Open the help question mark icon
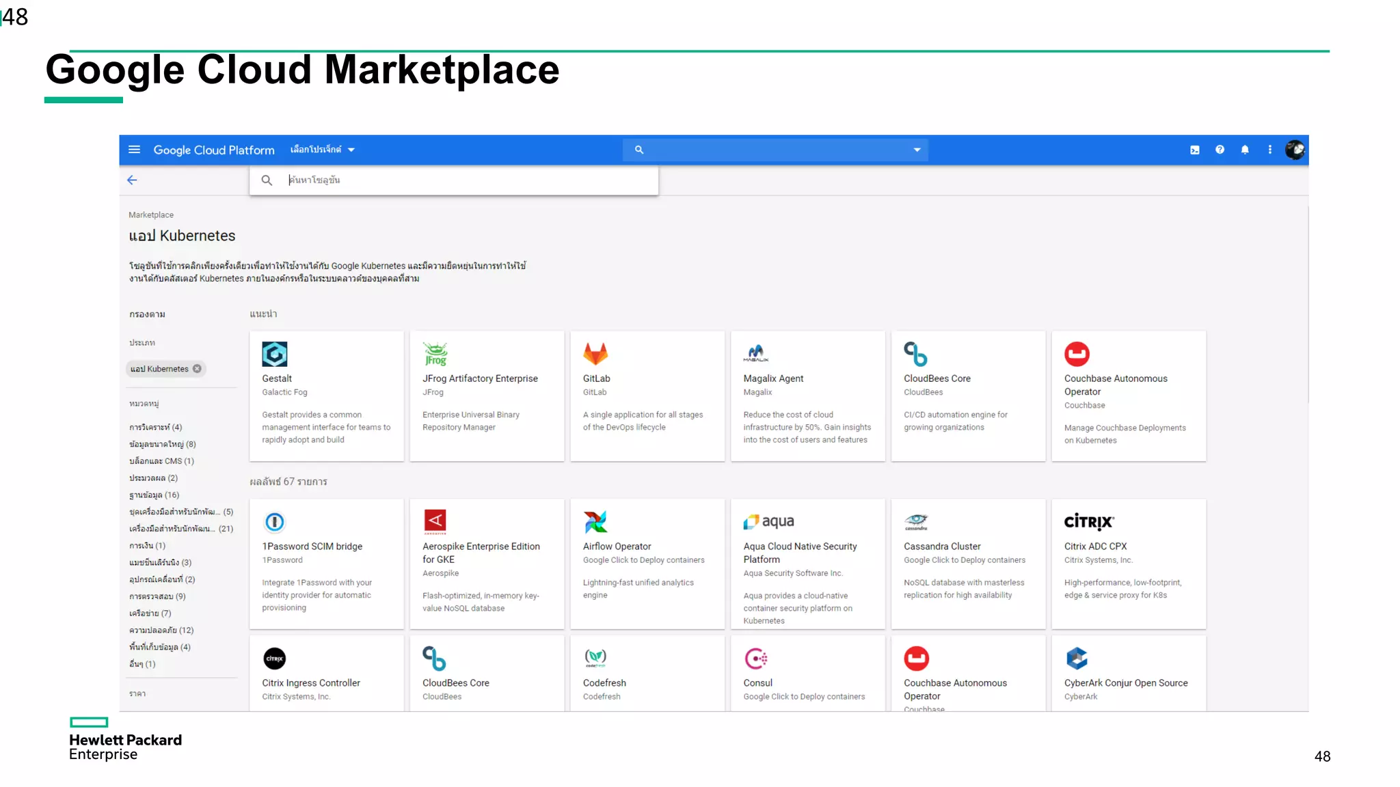 (x=1220, y=150)
